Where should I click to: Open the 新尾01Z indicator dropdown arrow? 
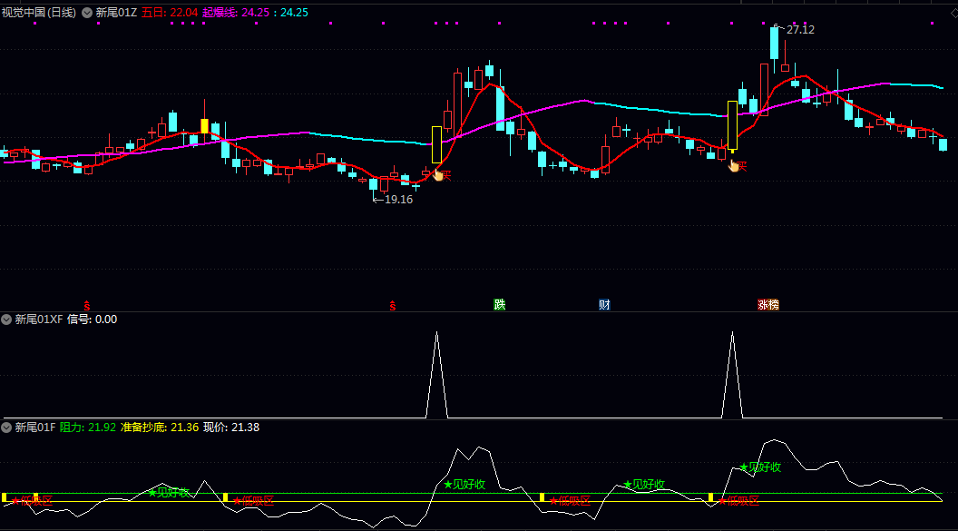tap(87, 13)
